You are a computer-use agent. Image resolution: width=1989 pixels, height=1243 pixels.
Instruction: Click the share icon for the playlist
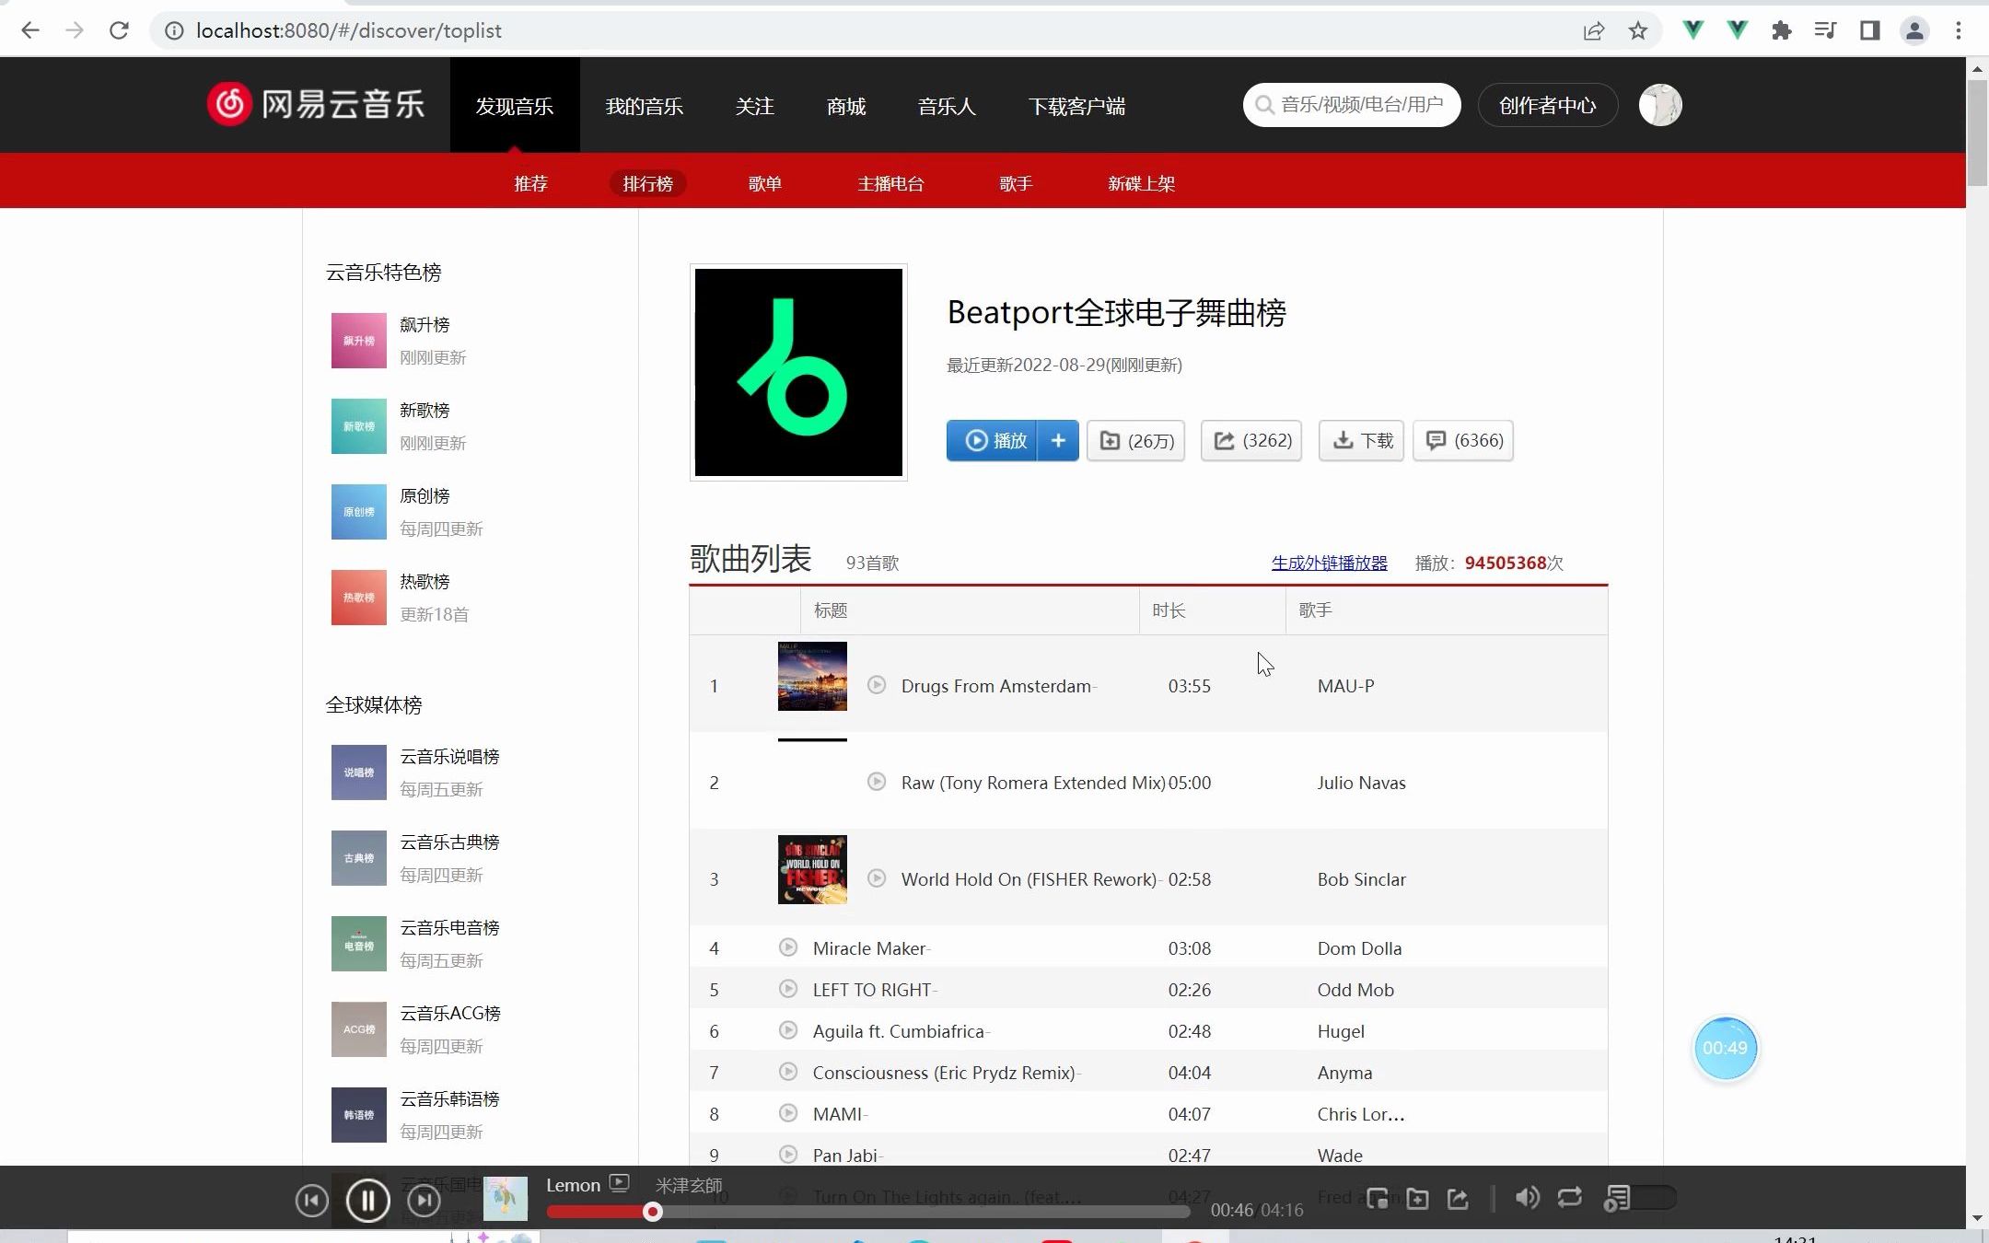pyautogui.click(x=1225, y=439)
